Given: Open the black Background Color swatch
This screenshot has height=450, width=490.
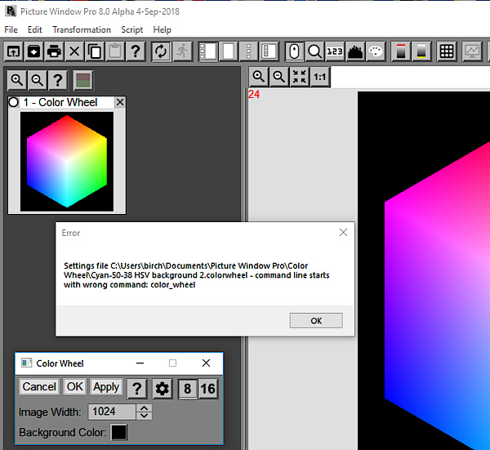Looking at the screenshot, I should (119, 433).
